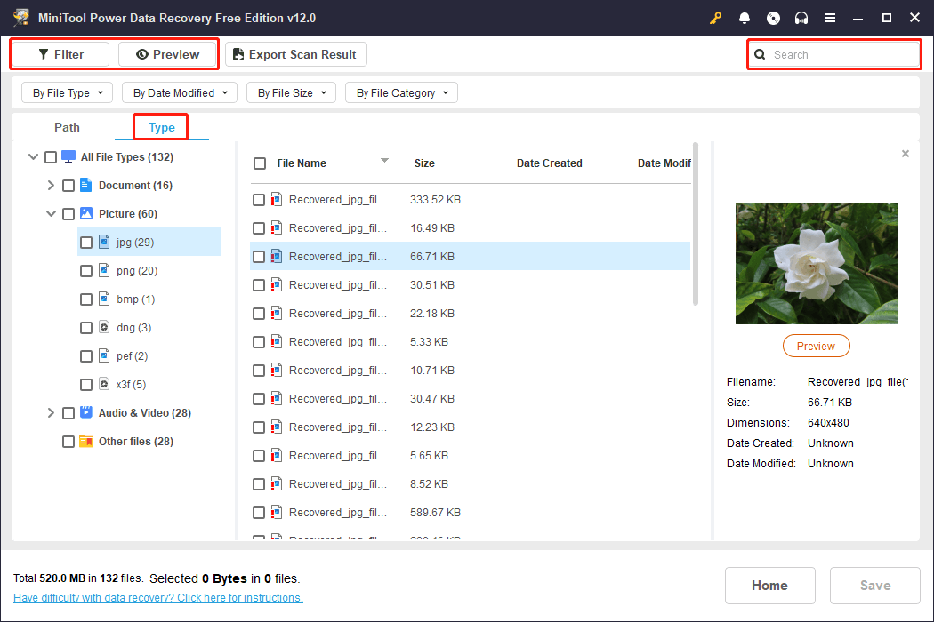Tick the All File Types checkbox
The width and height of the screenshot is (934, 622).
(51, 157)
